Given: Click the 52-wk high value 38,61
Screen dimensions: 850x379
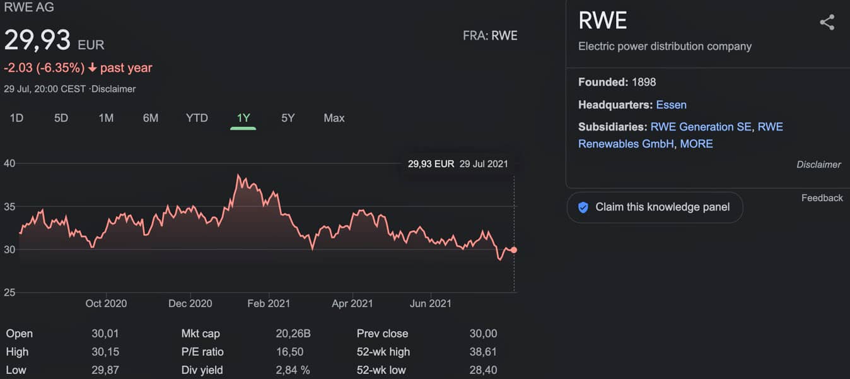Looking at the screenshot, I should point(483,352).
